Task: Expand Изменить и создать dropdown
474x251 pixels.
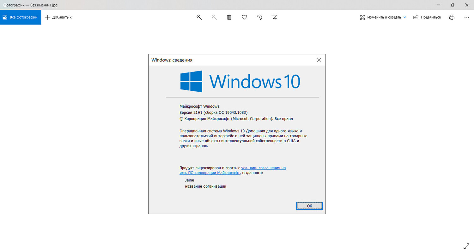Action: [383, 17]
